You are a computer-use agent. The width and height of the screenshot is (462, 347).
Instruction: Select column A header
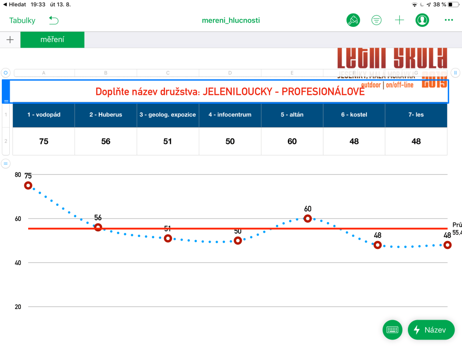[x=44, y=73]
